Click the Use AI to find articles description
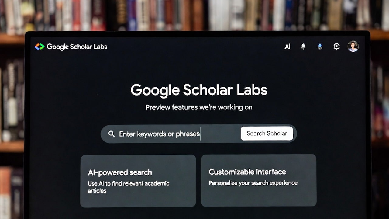 coord(128,187)
